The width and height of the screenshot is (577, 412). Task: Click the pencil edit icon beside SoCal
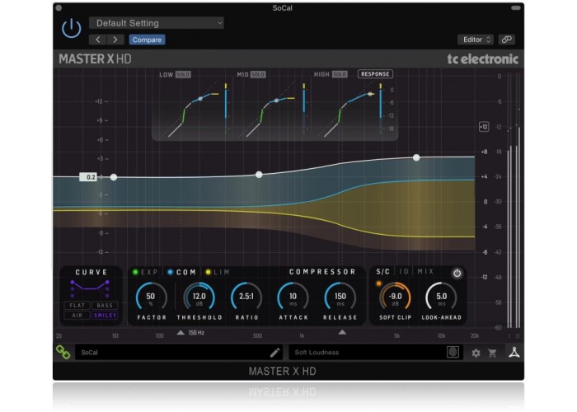274,353
